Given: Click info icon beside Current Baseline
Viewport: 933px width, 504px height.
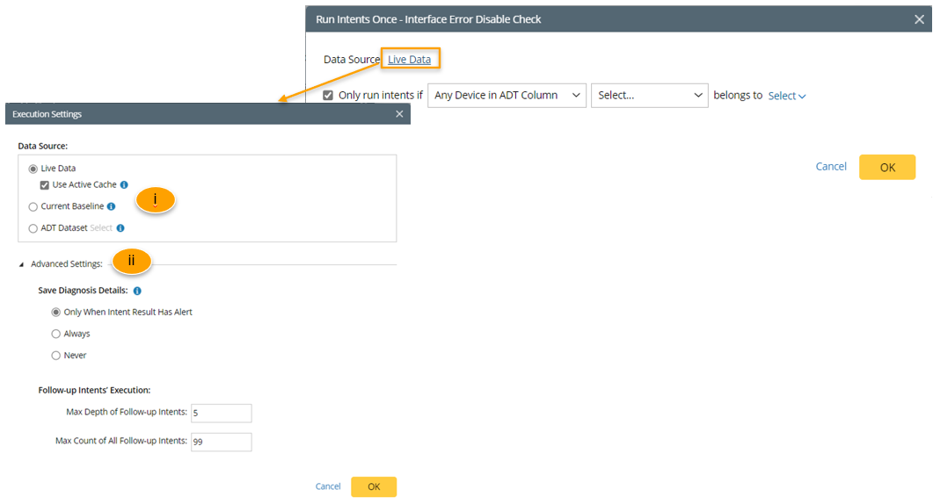Looking at the screenshot, I should point(112,206).
